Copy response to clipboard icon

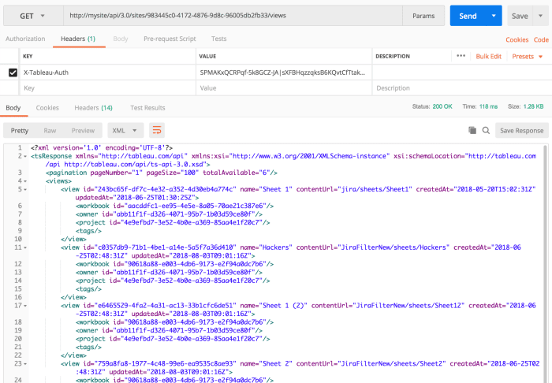coord(472,131)
